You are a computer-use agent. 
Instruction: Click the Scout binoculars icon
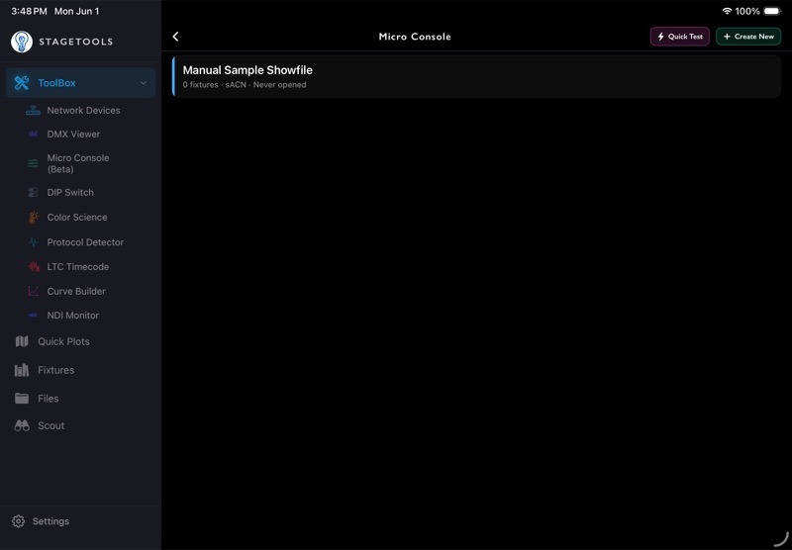pos(22,426)
